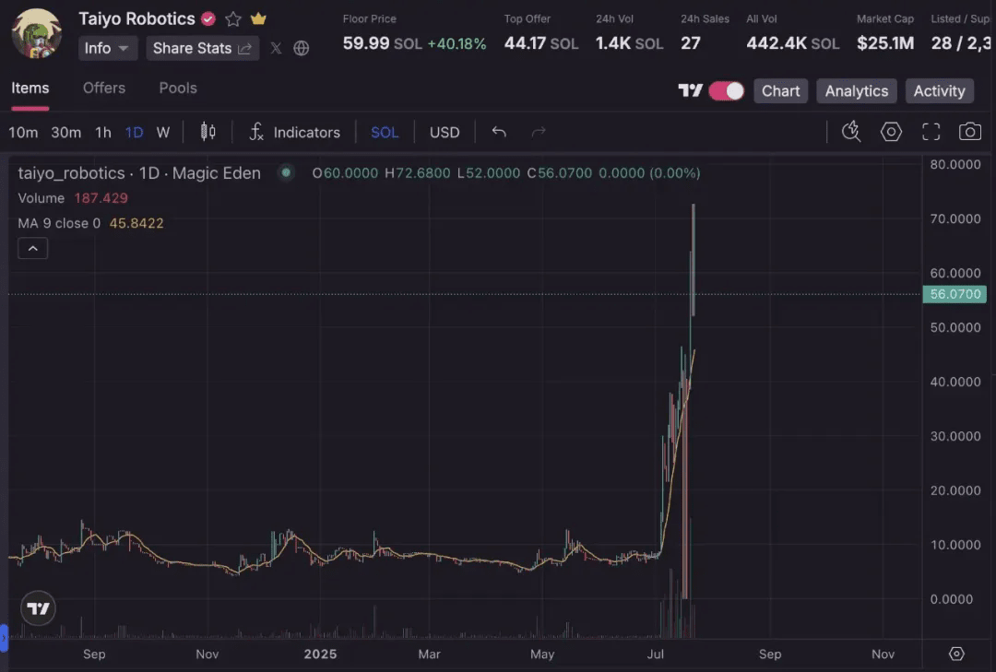Click the Floor Price value 59.99 SOL
This screenshot has height=672, width=996.
[x=383, y=43]
